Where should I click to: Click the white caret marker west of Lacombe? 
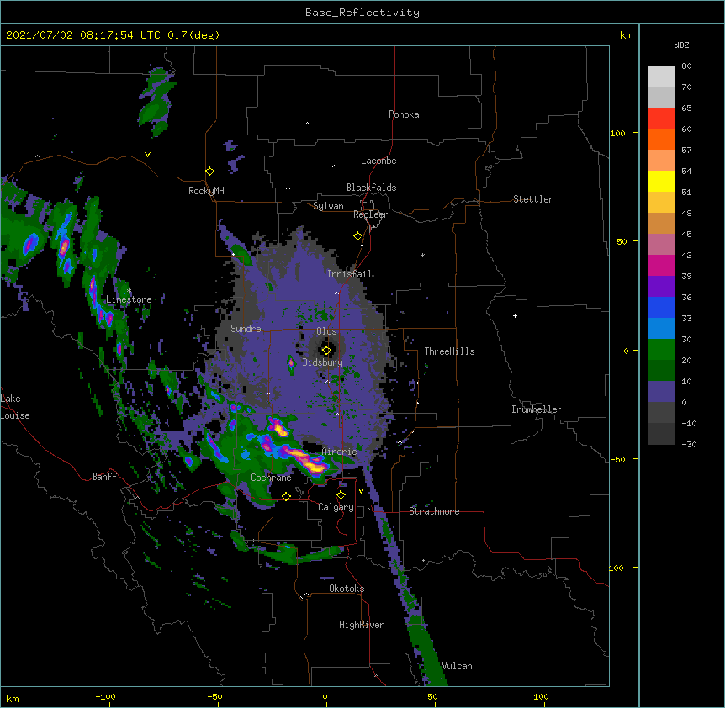click(x=334, y=166)
